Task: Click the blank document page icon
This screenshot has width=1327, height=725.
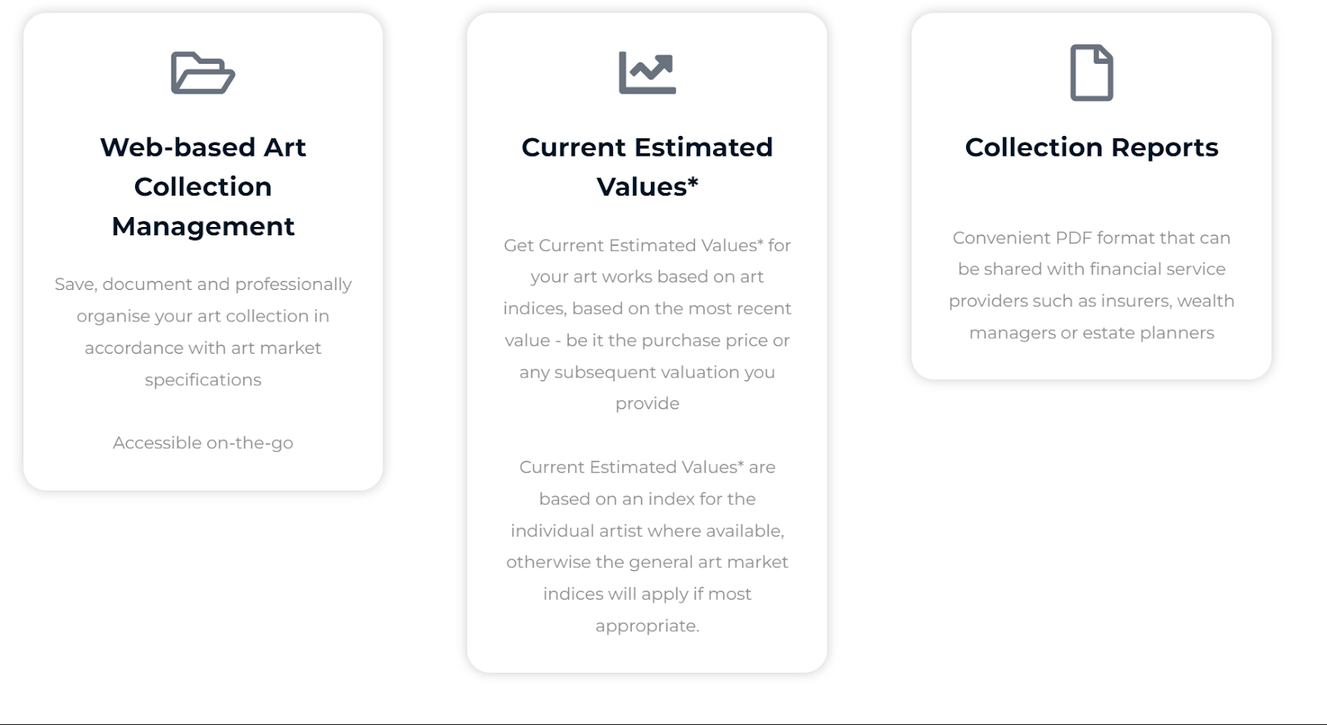Action: [x=1091, y=73]
